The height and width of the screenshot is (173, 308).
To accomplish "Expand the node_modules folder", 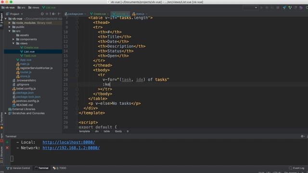I will 10,23.
